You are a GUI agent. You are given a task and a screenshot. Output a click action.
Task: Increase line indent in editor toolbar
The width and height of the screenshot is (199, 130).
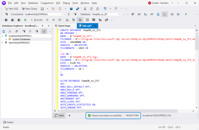click(x=178, y=14)
